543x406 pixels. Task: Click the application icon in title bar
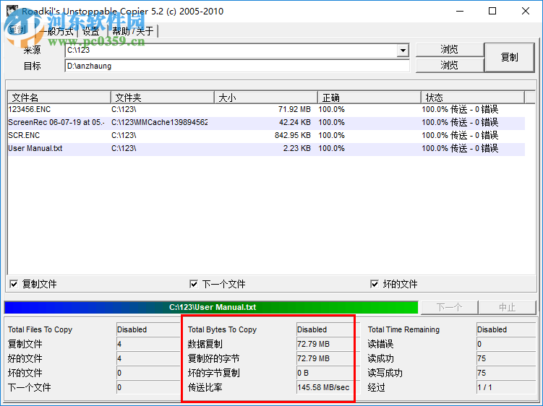[12, 11]
